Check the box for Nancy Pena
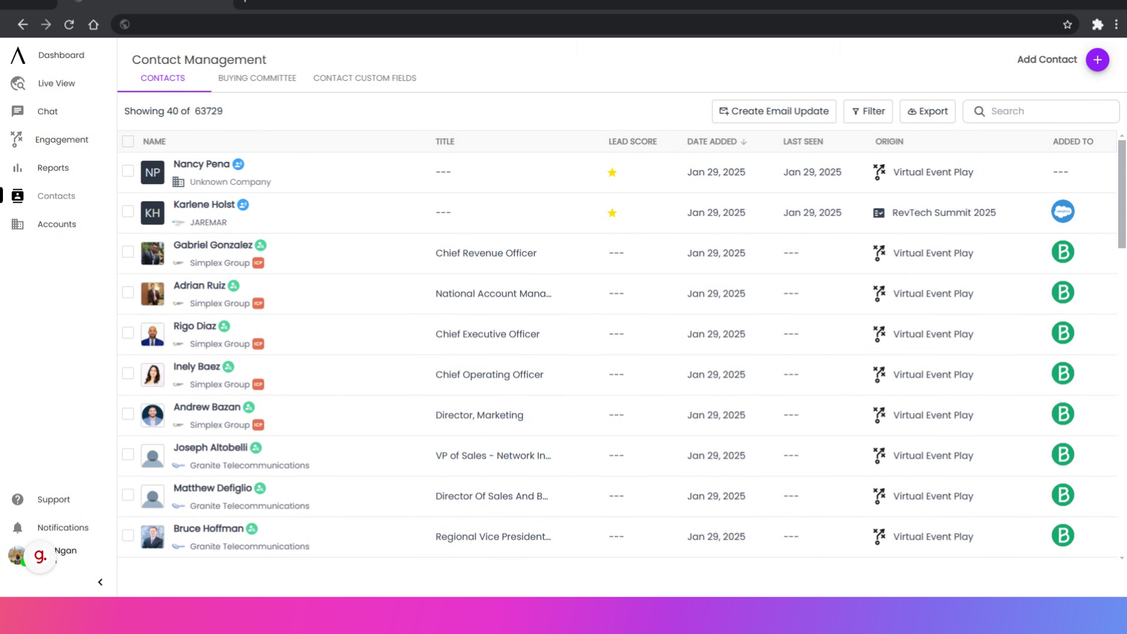This screenshot has width=1127, height=634. [x=128, y=171]
